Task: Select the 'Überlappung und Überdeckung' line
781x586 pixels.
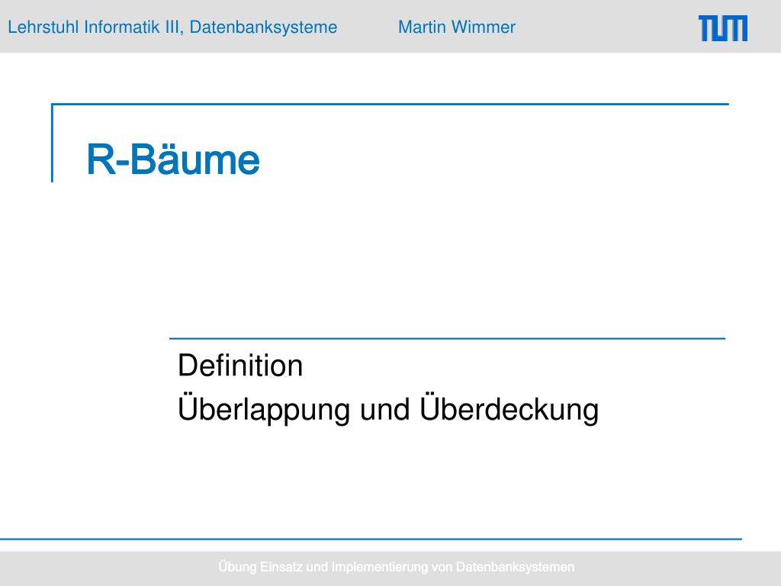Action: (388, 409)
